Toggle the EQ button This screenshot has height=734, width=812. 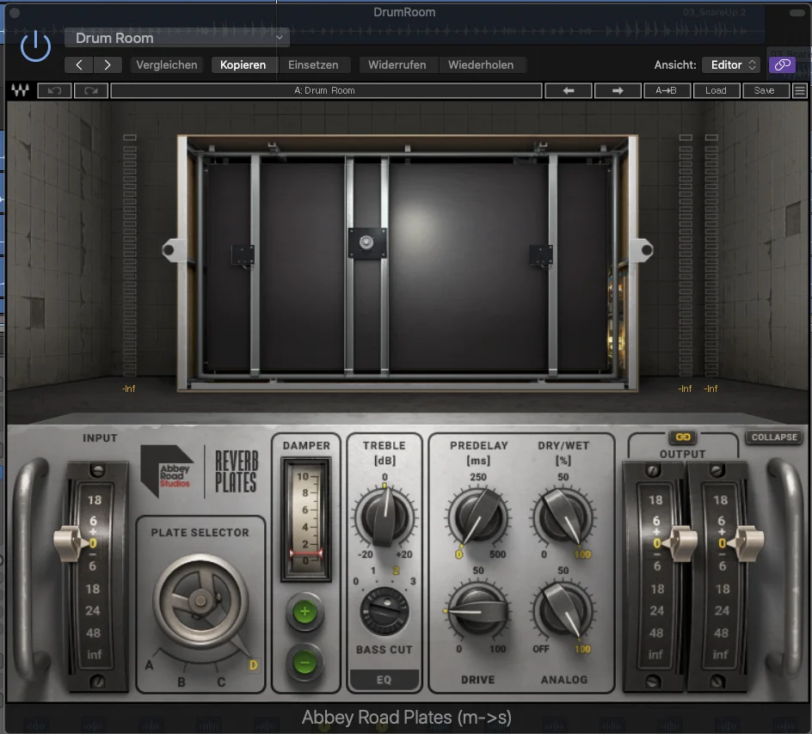384,680
